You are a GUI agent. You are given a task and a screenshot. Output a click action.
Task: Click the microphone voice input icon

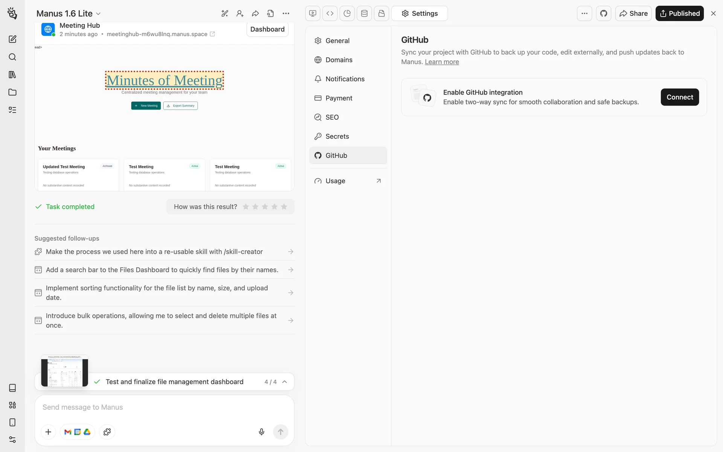261,432
